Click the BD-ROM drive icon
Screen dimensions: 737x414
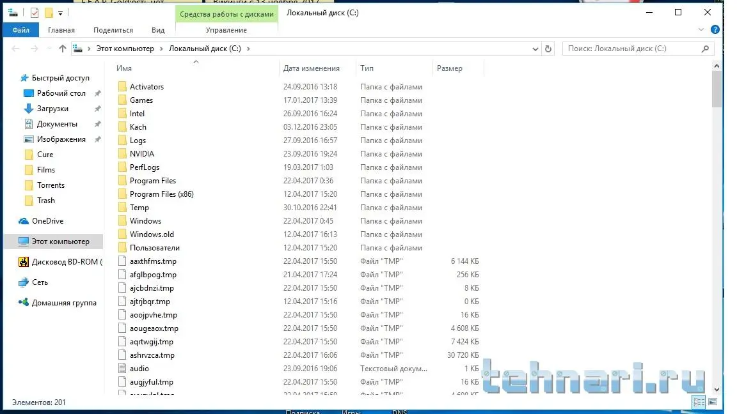coord(24,262)
